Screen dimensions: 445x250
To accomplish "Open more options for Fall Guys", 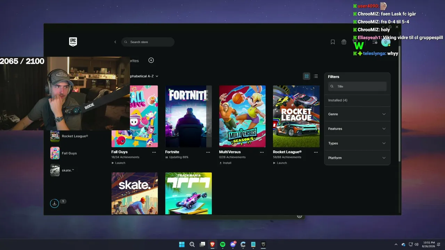I will pyautogui.click(x=154, y=152).
